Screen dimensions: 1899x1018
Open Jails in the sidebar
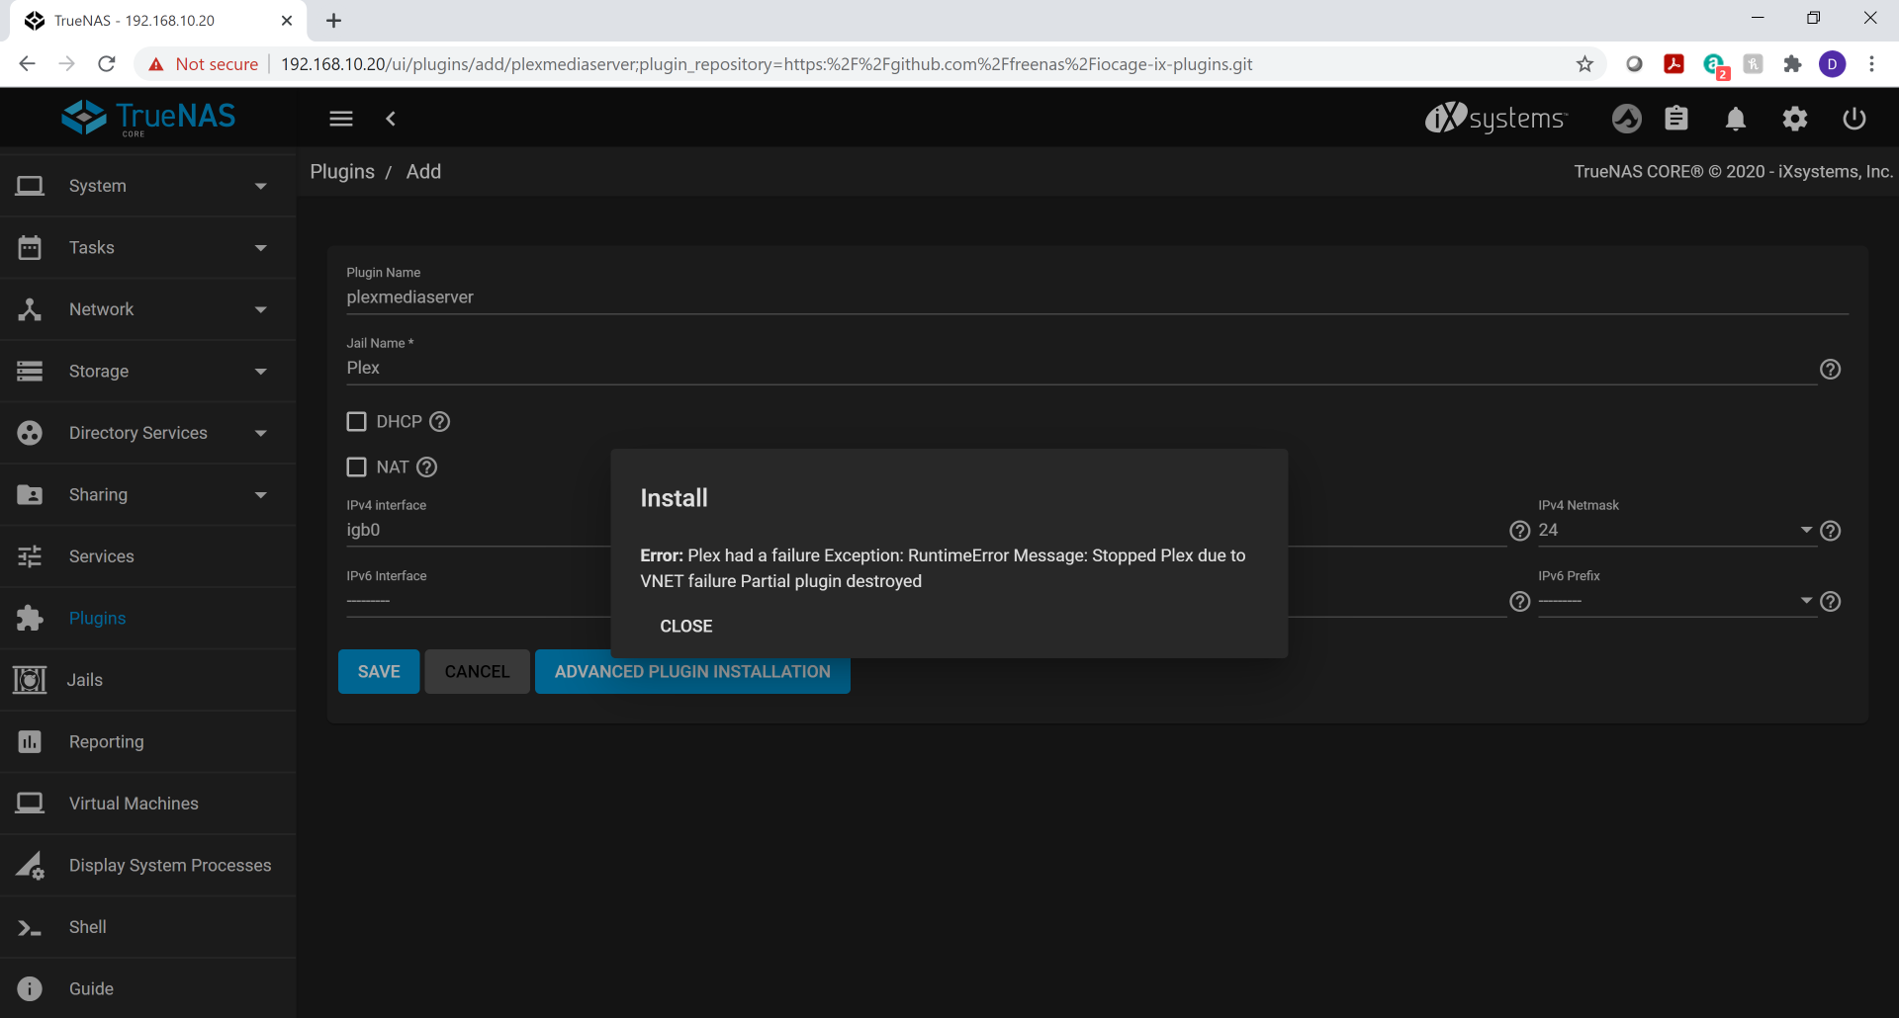coord(148,680)
